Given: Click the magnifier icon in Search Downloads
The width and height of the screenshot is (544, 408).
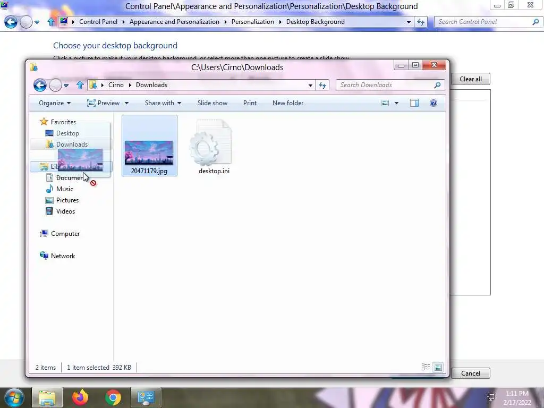Looking at the screenshot, I should [x=438, y=85].
